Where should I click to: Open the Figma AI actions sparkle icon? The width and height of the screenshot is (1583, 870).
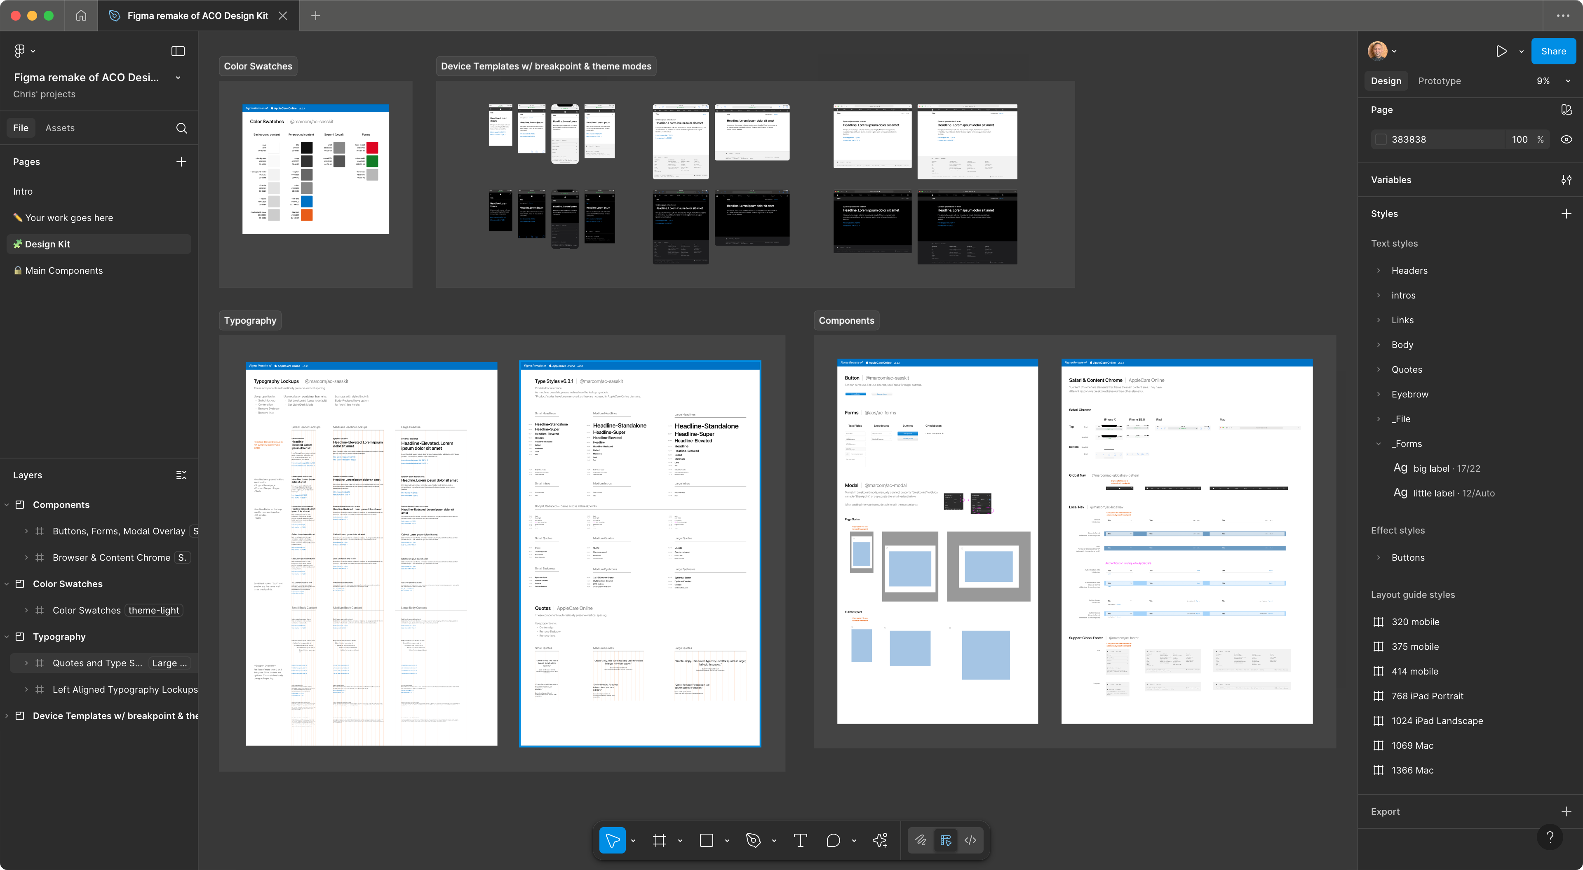pos(880,840)
